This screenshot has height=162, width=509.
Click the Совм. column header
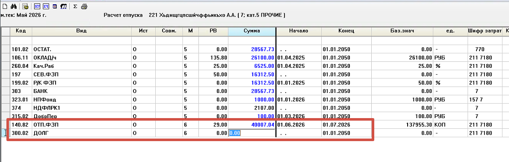click(x=169, y=31)
